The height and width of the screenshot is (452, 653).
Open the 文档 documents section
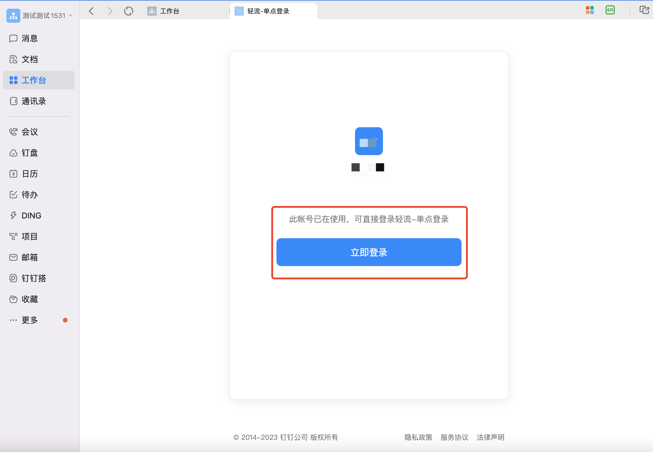click(x=24, y=59)
